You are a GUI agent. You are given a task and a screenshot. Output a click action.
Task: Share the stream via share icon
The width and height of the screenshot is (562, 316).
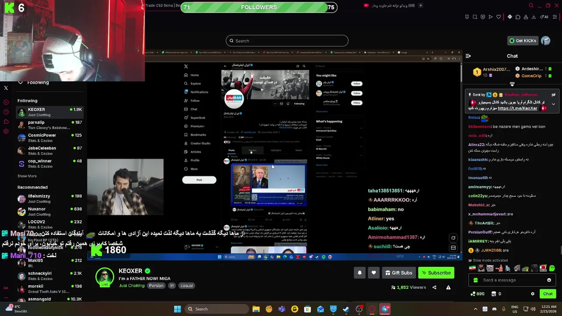[434, 287]
